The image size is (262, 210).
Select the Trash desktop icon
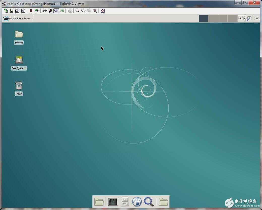point(19,85)
